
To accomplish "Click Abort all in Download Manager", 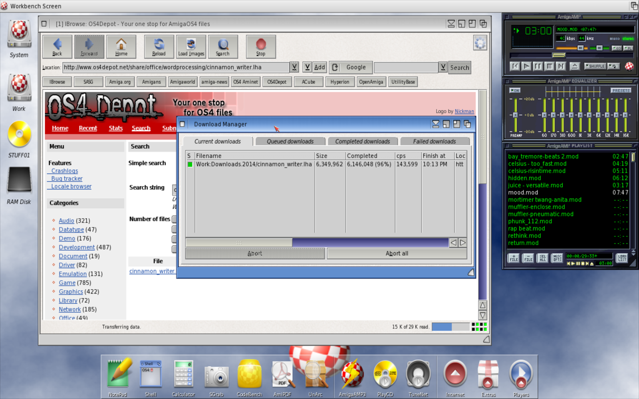I will [397, 253].
